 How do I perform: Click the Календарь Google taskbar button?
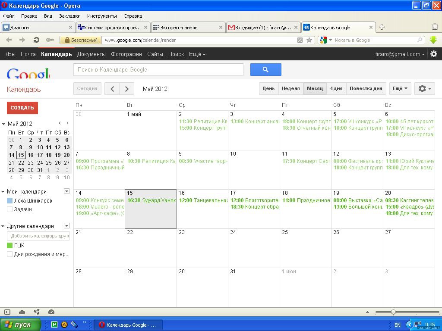[128, 325]
